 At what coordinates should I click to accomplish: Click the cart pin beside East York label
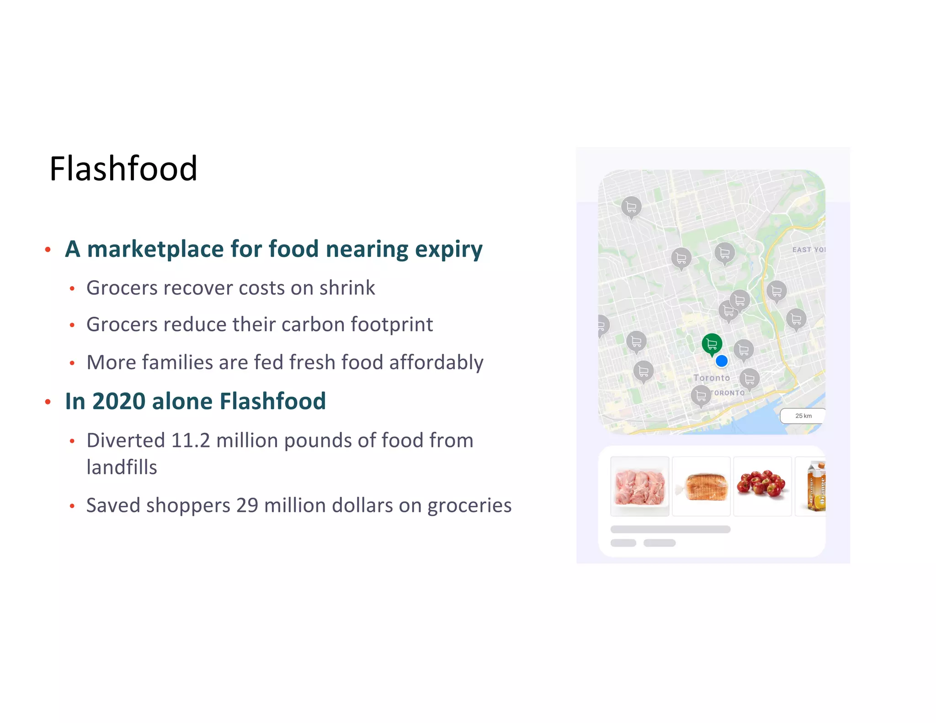(x=776, y=292)
